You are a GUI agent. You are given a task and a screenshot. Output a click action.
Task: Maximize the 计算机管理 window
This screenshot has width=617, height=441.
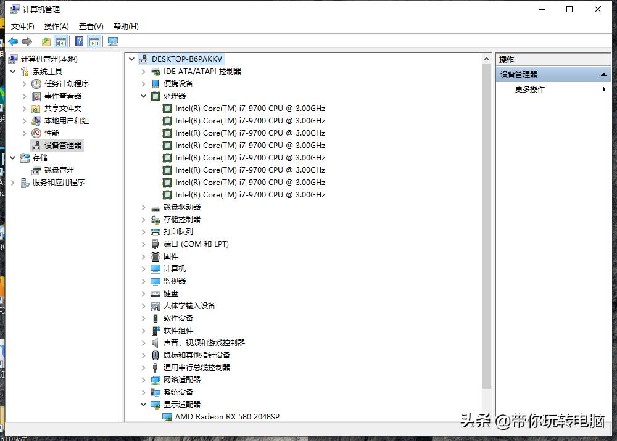[569, 9]
